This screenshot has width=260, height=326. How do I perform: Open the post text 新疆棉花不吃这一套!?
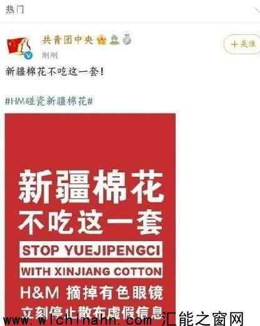(55, 72)
